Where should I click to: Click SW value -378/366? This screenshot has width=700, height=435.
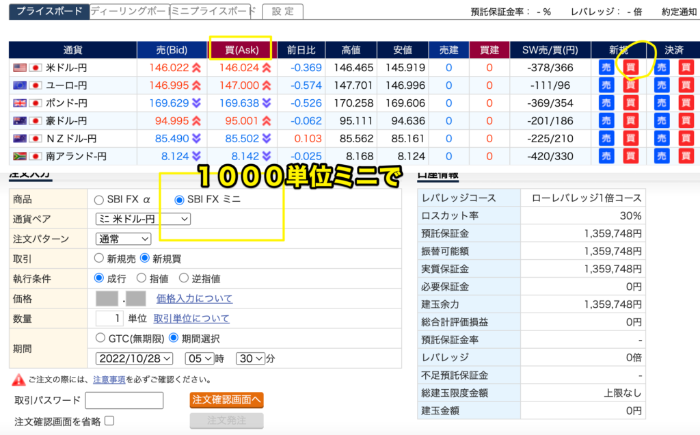point(550,68)
